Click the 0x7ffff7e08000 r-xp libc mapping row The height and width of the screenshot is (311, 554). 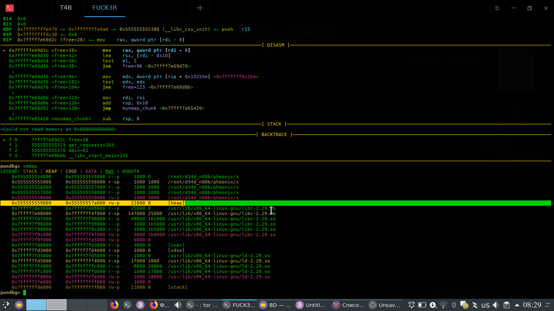click(144, 213)
